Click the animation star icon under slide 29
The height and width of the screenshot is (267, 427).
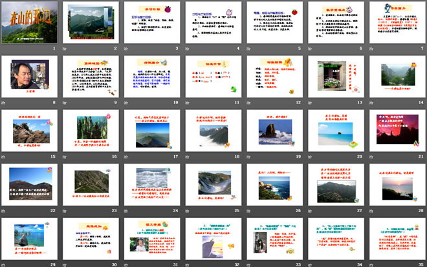click(5, 264)
